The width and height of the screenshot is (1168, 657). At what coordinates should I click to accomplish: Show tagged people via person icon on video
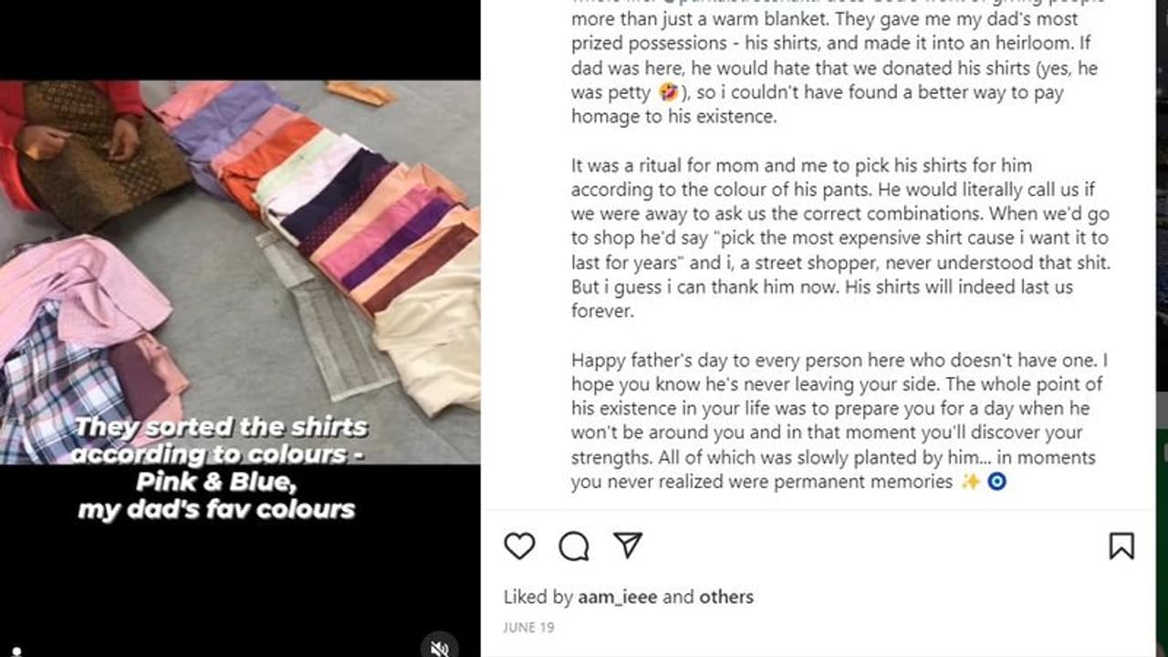point(16,652)
